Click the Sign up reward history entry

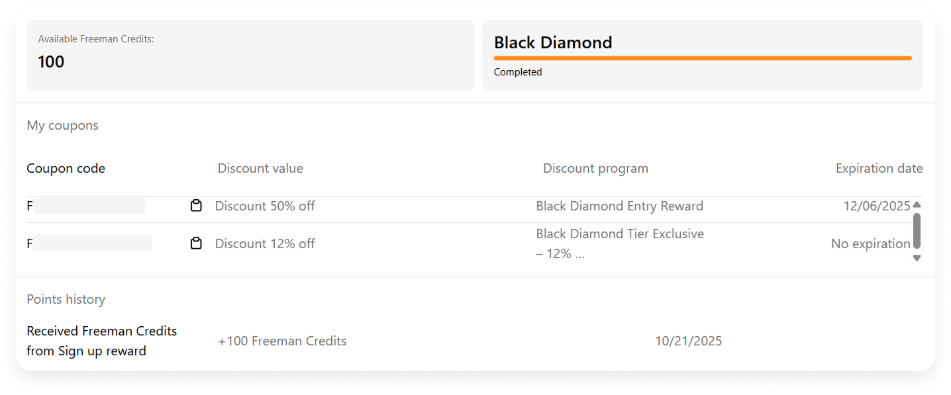coord(102,341)
